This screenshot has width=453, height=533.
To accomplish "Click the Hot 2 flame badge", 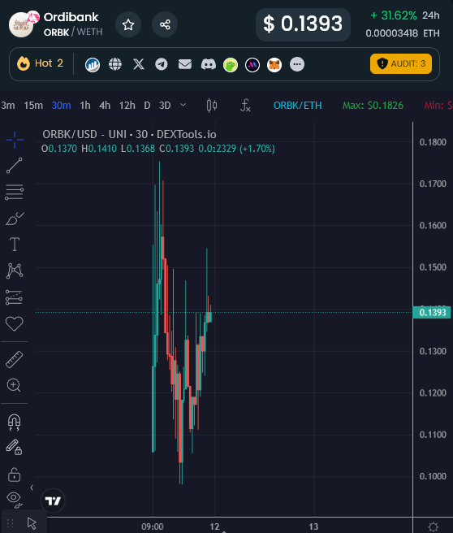I will click(40, 63).
